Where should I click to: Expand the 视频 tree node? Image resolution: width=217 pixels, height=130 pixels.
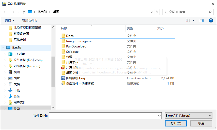[x=5, y=72]
